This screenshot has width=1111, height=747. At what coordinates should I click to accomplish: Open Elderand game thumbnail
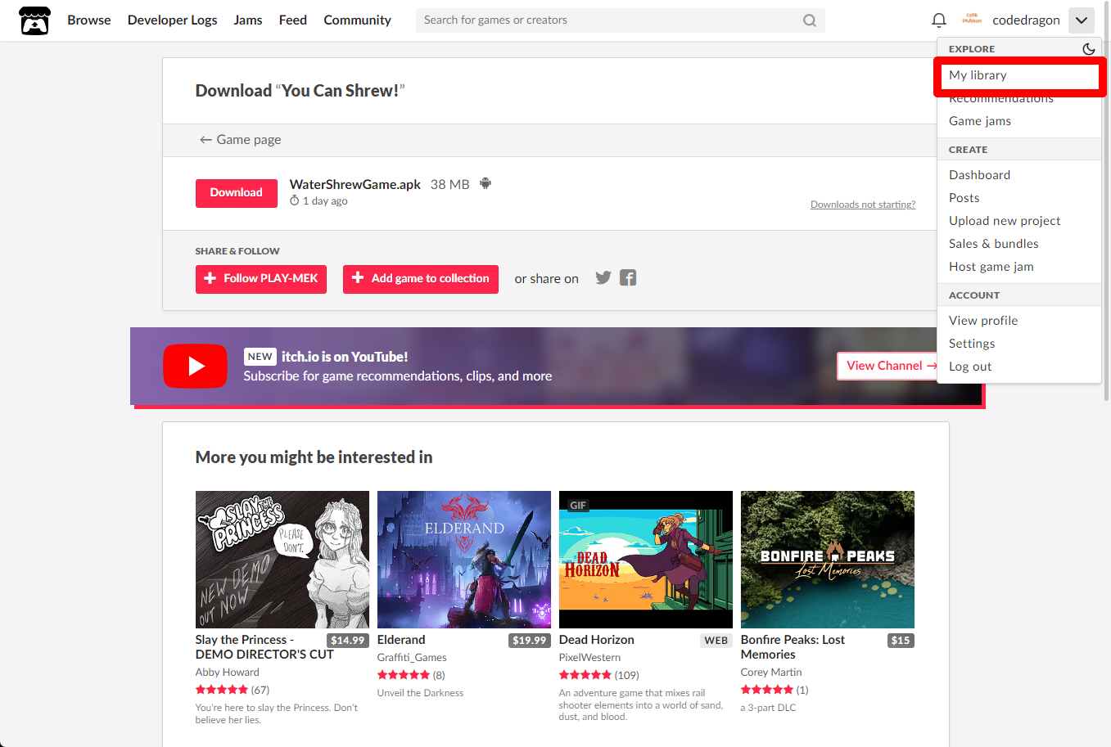[x=464, y=560]
